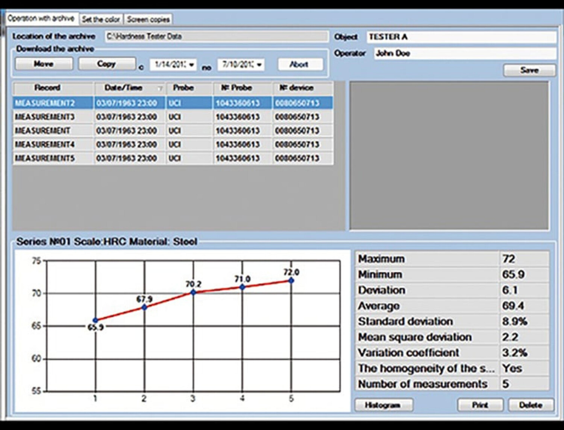Sort by the Date/Time column header
Image resolution: width=564 pixels, height=430 pixels.
(124, 88)
